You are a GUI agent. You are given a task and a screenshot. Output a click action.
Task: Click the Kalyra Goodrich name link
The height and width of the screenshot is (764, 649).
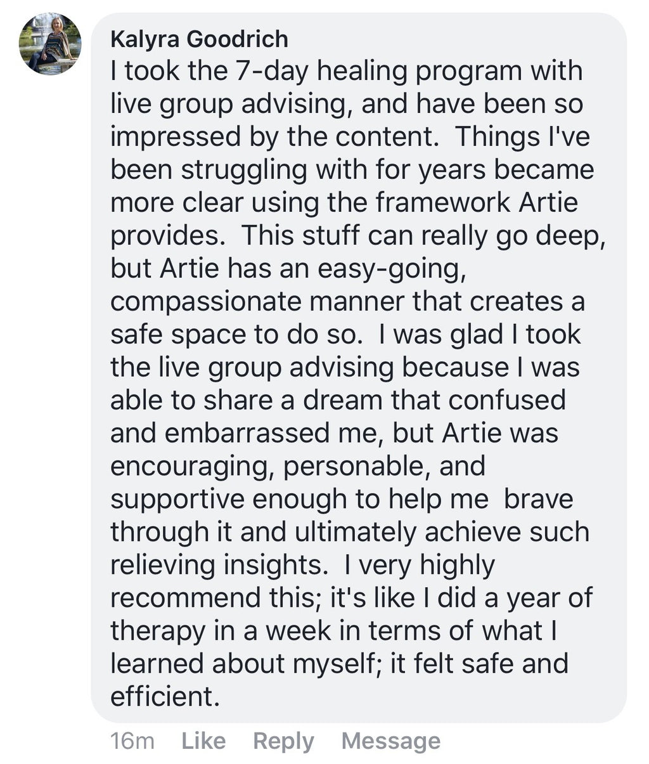(x=199, y=39)
